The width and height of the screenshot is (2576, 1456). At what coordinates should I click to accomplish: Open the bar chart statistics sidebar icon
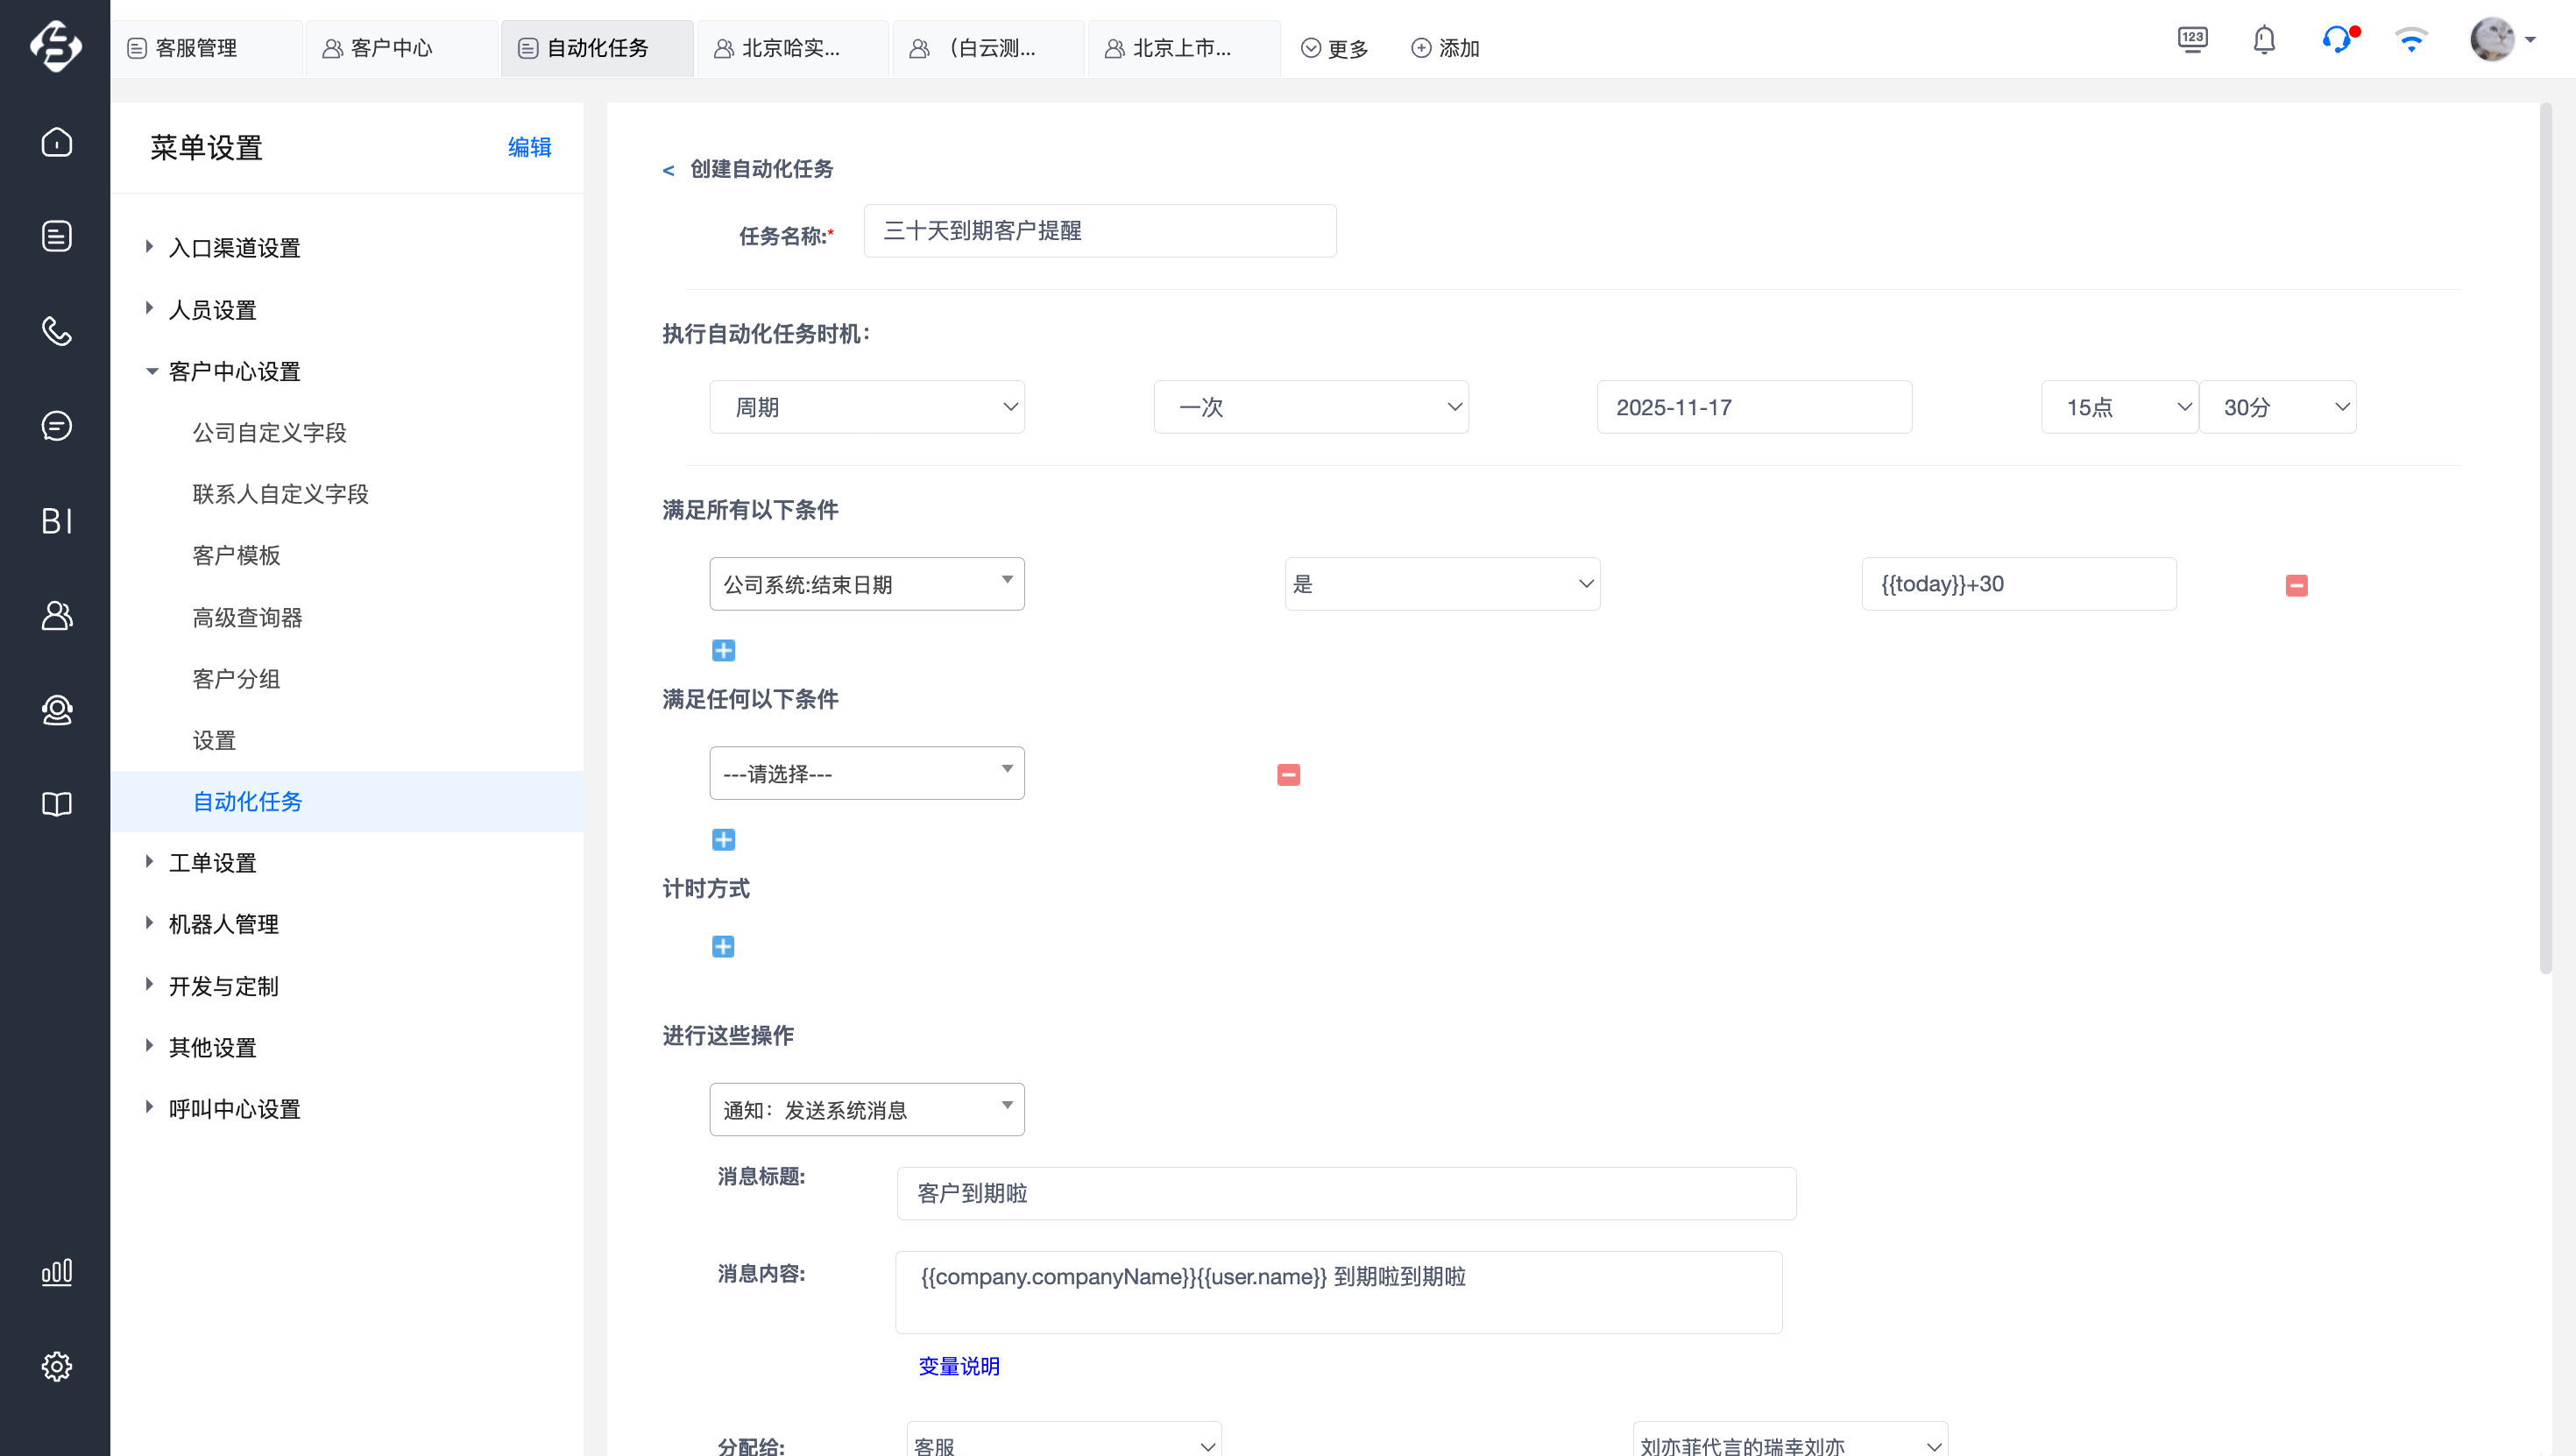pyautogui.click(x=56, y=1272)
